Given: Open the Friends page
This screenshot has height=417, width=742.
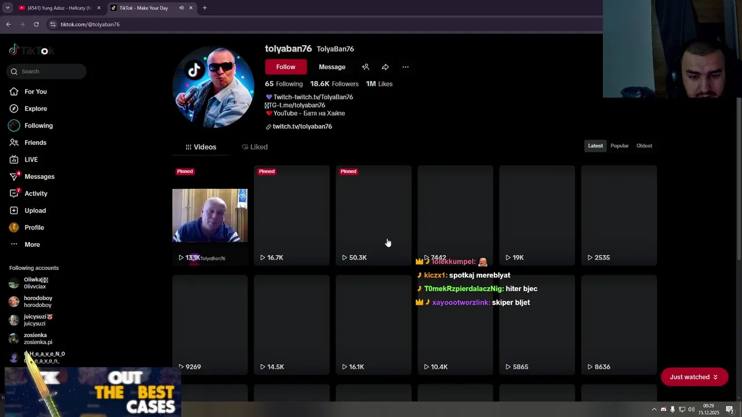Looking at the screenshot, I should [28, 142].
